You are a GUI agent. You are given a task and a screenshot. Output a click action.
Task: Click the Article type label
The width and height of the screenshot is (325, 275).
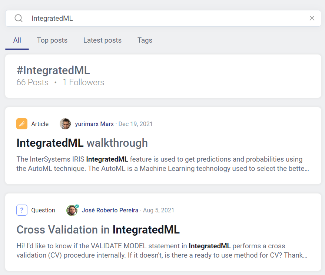point(40,124)
